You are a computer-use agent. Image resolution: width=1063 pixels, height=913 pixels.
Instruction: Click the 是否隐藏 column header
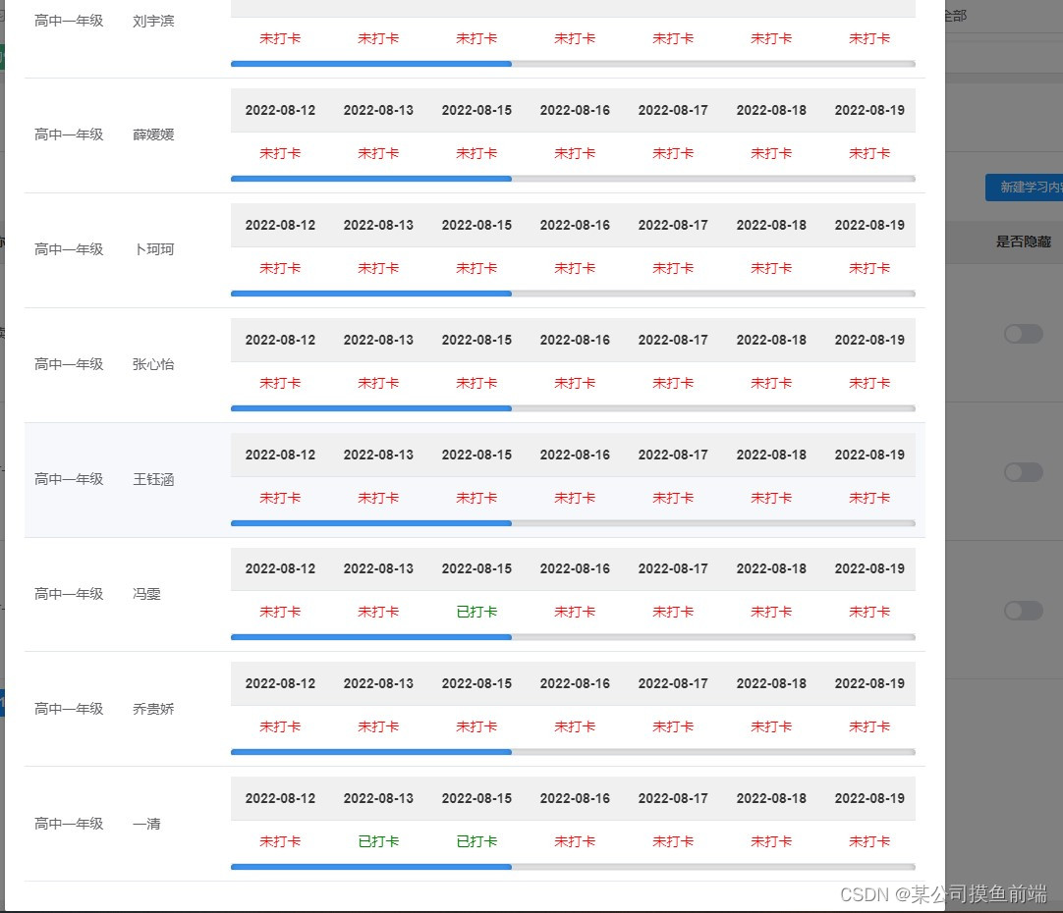[x=1024, y=242]
